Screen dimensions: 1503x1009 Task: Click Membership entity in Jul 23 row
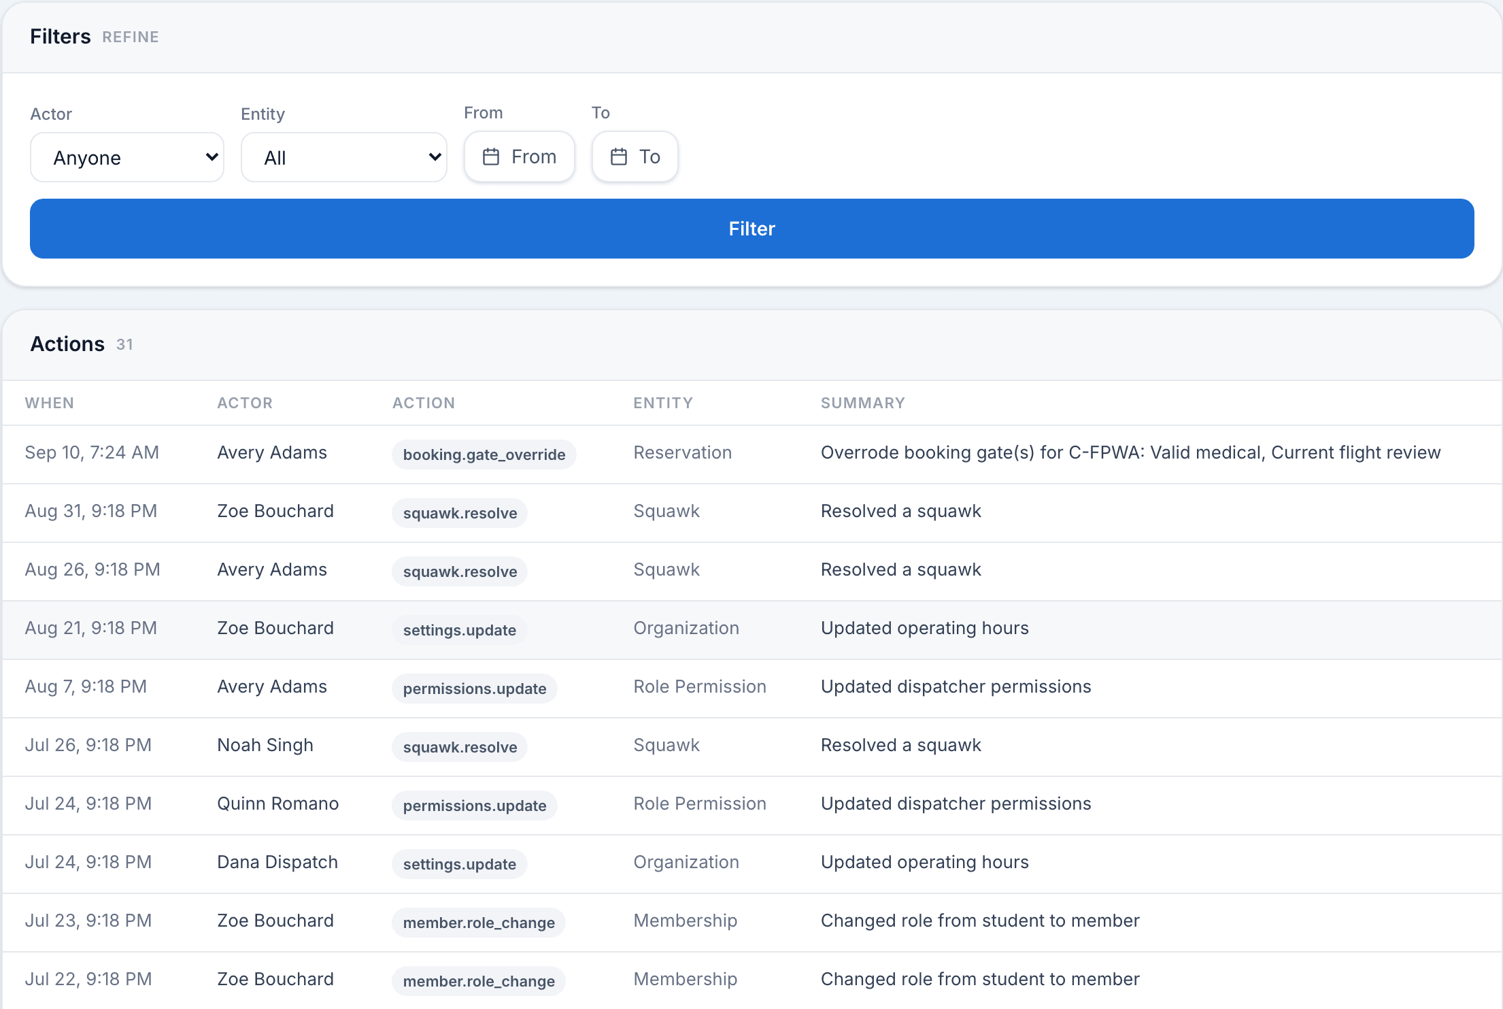click(686, 921)
